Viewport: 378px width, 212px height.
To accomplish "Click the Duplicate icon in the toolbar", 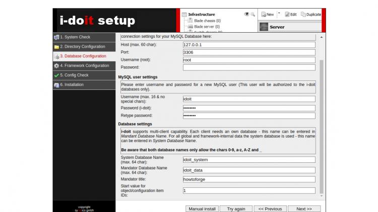I will point(304,15).
